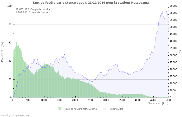Screen dimensions: 182x117
Task: Click the 65000 label on the right axis
Action: 173,6
